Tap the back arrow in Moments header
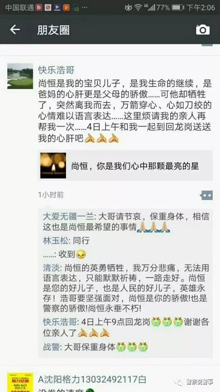This screenshot has width=220, height=392. click(x=15, y=30)
